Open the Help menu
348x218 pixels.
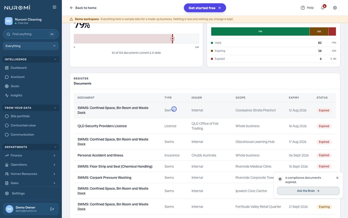pyautogui.click(x=307, y=8)
